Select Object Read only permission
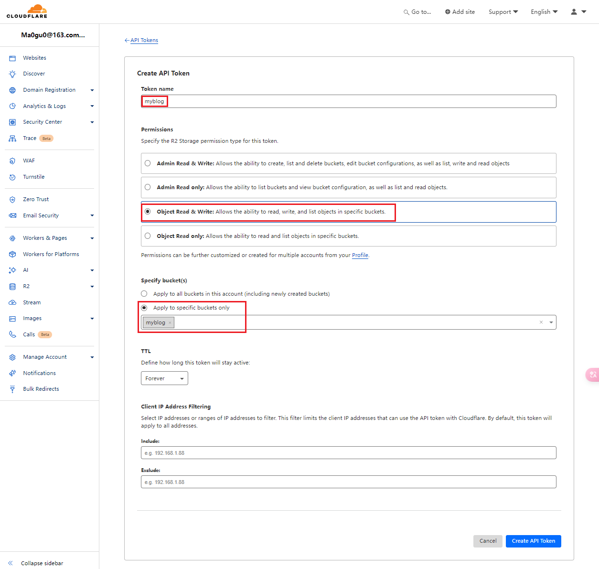This screenshot has width=599, height=569. coord(148,236)
